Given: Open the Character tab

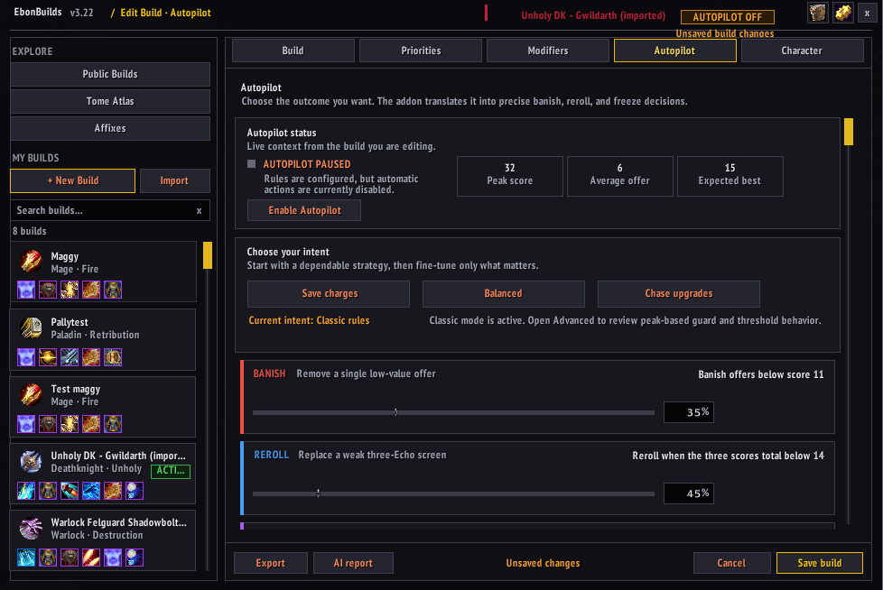Looking at the screenshot, I should (802, 51).
